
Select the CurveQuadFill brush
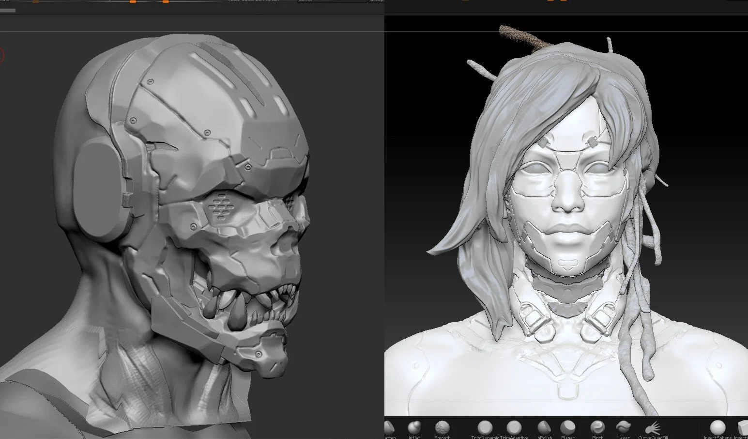click(653, 428)
